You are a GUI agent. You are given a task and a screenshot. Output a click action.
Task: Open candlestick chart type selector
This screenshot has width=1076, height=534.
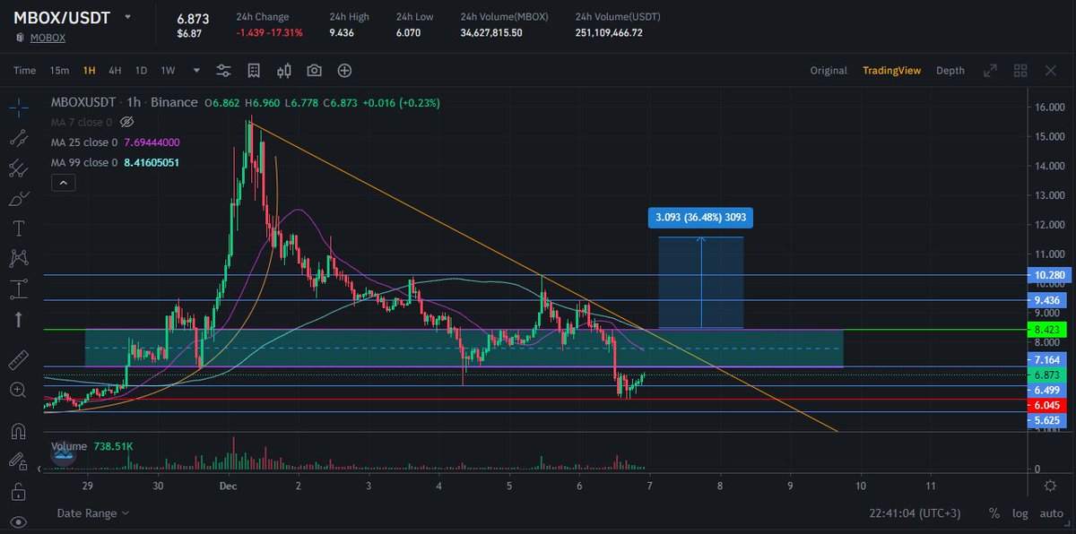284,70
